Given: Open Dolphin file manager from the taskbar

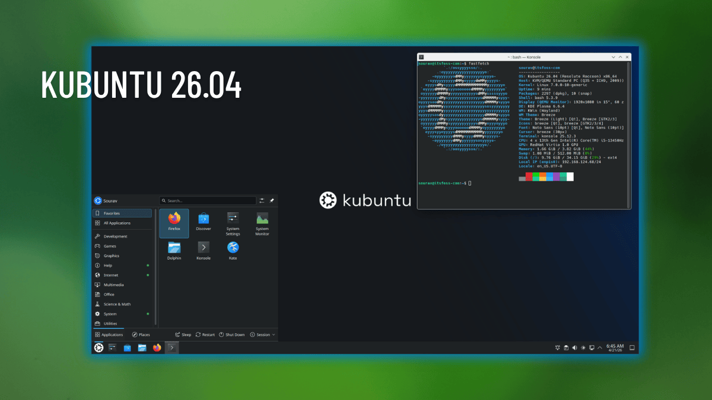Looking at the screenshot, I should pyautogui.click(x=142, y=348).
